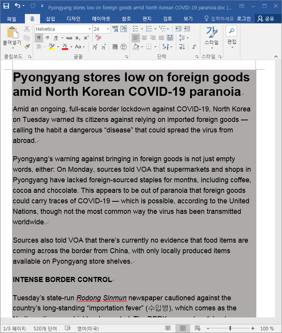Open the Styles gallery button
Viewport: 282px width, 333px height.
pos(212,37)
